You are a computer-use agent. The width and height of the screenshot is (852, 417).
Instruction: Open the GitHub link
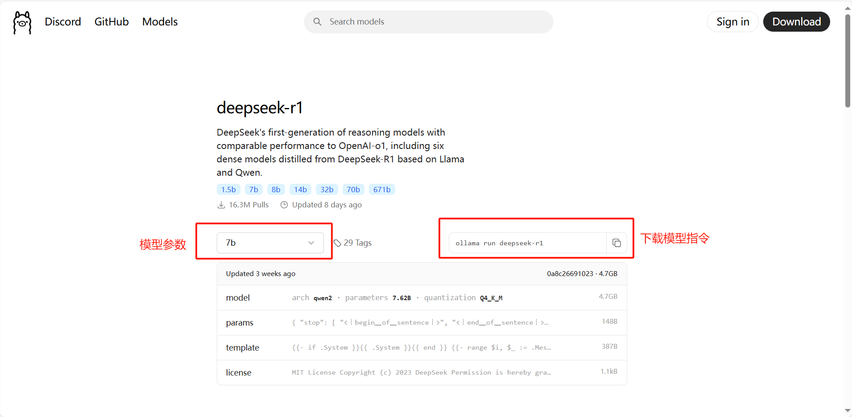click(x=112, y=22)
